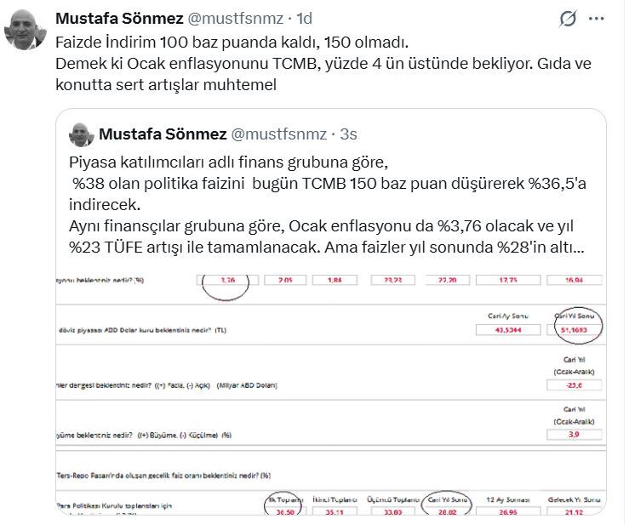Screen dimensions: 629x524
Task: Click the main tweet text about Faizde İndirim
Action: (x=323, y=64)
